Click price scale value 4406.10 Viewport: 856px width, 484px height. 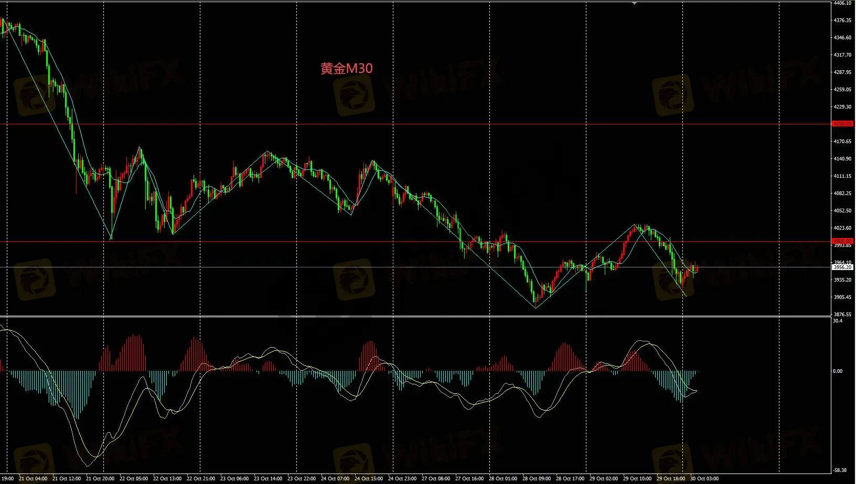coord(842,3)
